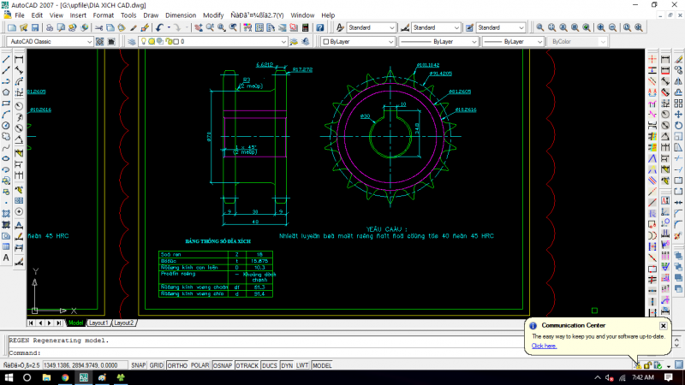Open the ByLayer linetype dropdown
685x385 pixels.
(468, 41)
